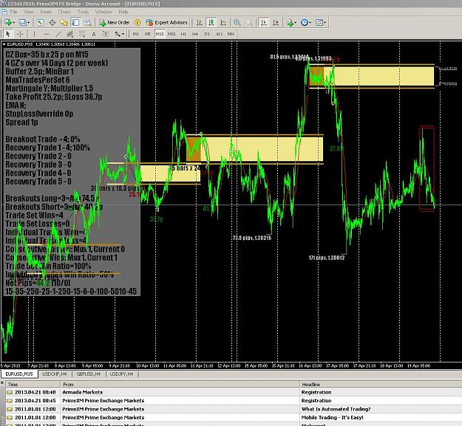Set timeframe to H1
The image size is (462, 426).
pos(183,34)
